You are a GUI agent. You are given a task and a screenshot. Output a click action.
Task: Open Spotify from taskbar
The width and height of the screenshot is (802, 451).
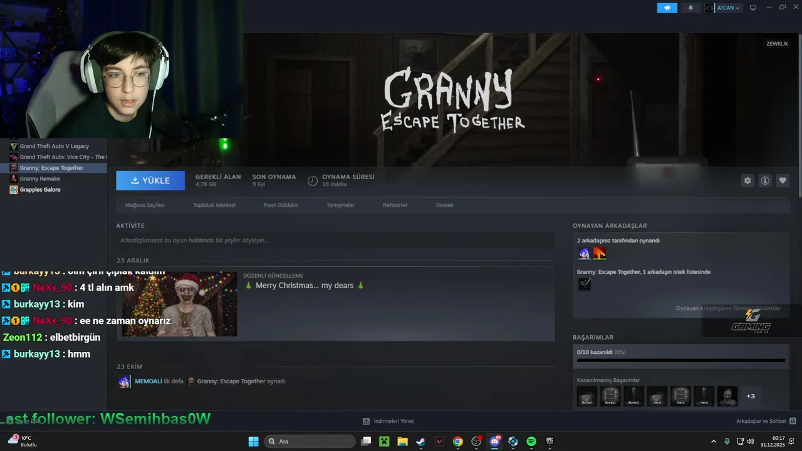tap(531, 442)
